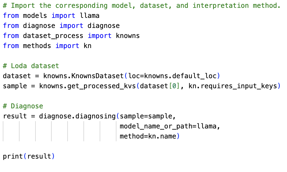The height and width of the screenshot is (172, 287).
Task: Click the "# Diagnose" comment
Action: (23, 106)
